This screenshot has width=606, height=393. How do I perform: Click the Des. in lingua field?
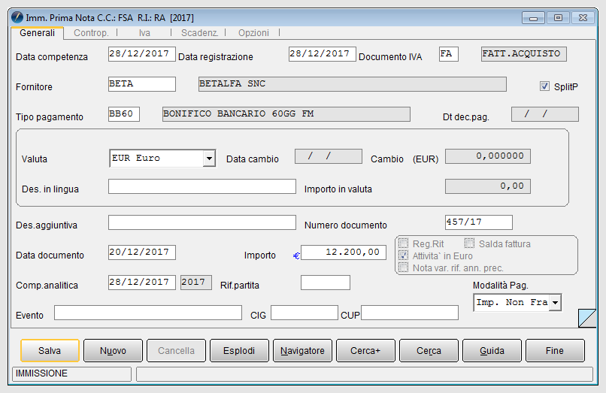coord(202,186)
